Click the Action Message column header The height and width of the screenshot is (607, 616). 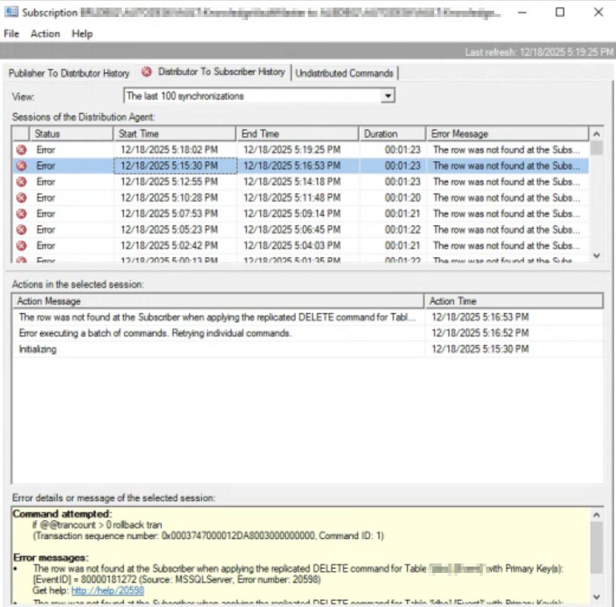click(218, 301)
